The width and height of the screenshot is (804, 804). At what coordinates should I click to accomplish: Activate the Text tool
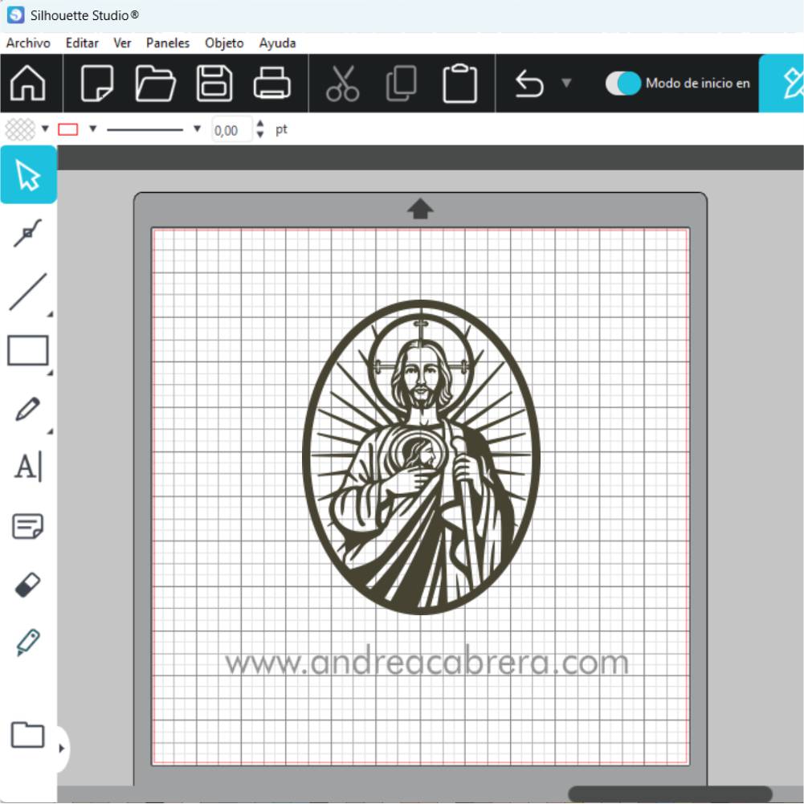pos(28,467)
